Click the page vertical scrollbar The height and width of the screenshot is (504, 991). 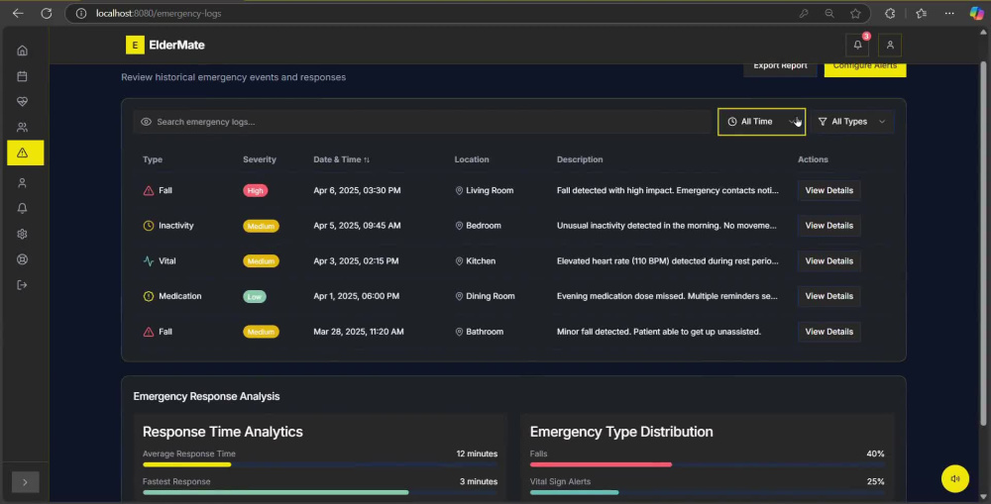pyautogui.click(x=983, y=243)
